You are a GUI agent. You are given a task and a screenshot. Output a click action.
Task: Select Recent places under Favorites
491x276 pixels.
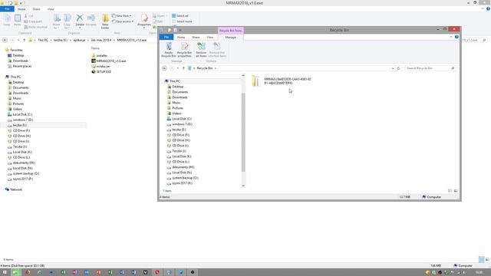point(22,67)
